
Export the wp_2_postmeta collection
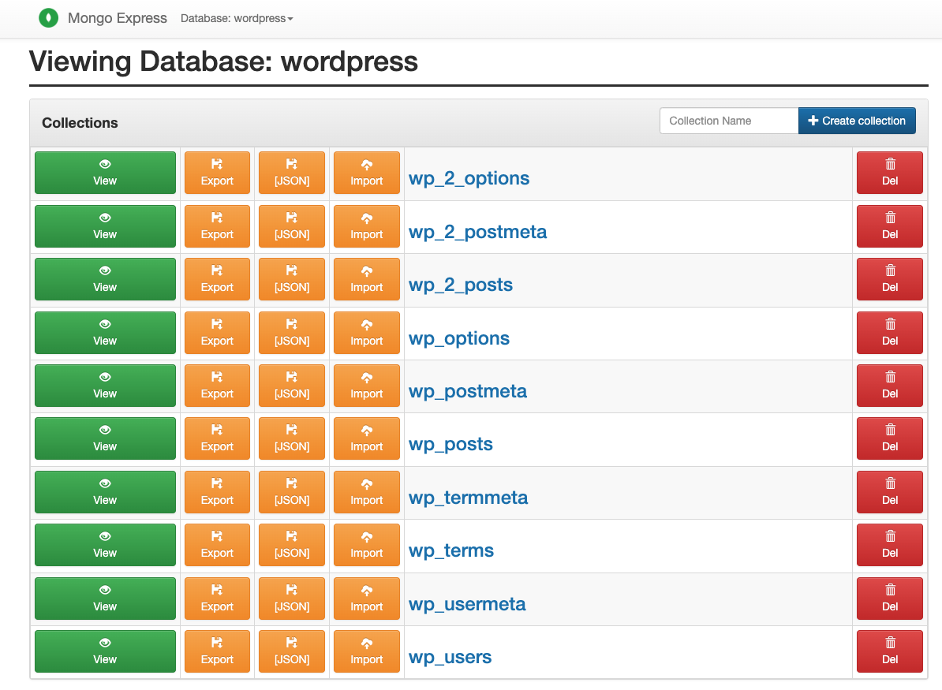217,226
